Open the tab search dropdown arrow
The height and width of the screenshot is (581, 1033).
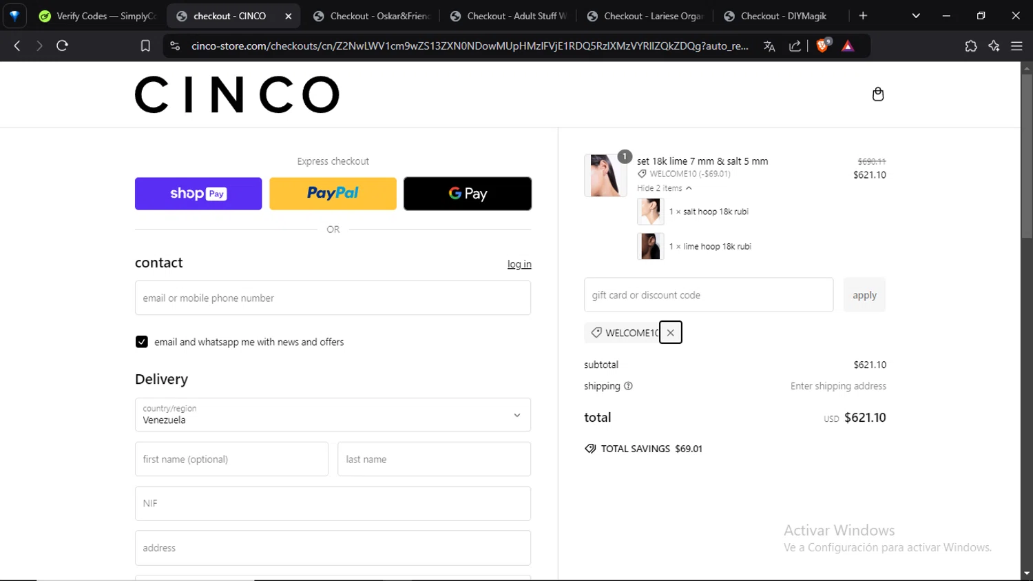(x=916, y=16)
